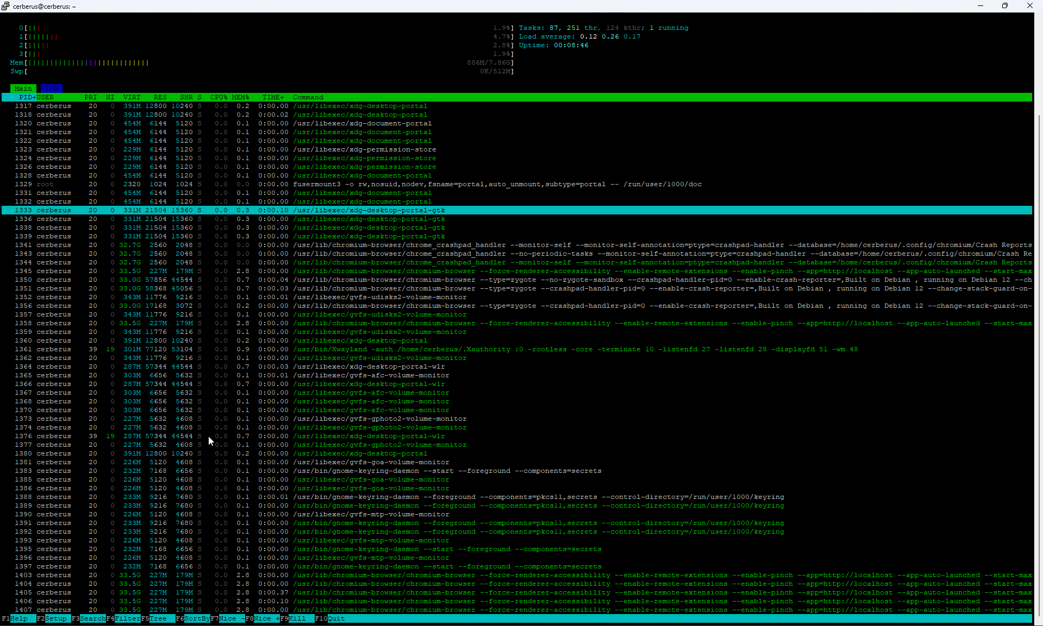Select highlighted process PID 1333 xdg-desktop-portal-gtk
This screenshot has height=626, width=1043.
(x=516, y=210)
